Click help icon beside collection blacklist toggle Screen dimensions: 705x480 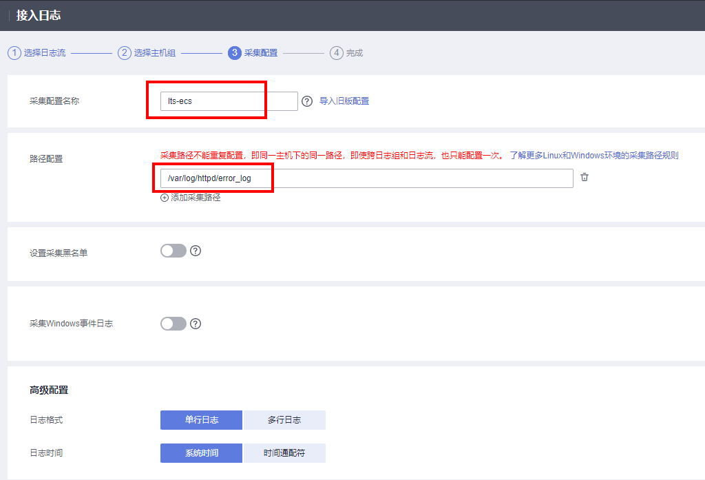[196, 251]
